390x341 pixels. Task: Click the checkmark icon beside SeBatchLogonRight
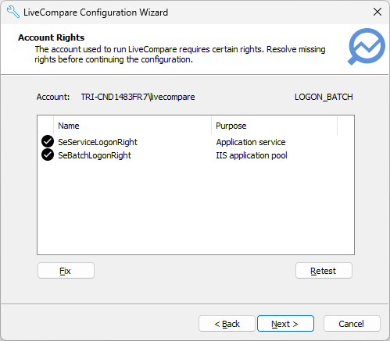click(x=48, y=155)
